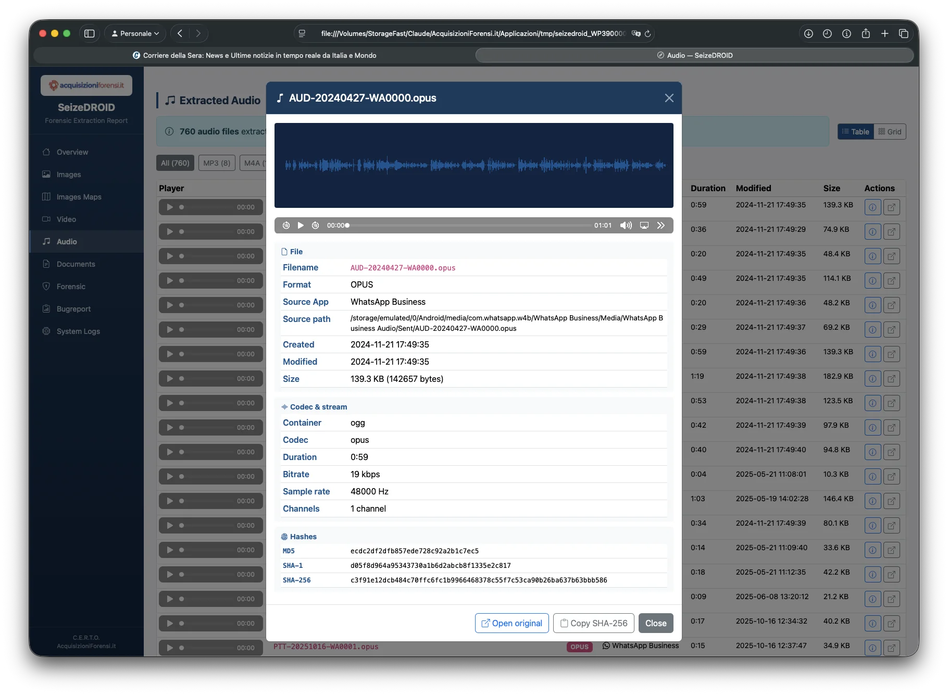Open the Forensic panel from the sidebar
The width and height of the screenshot is (948, 695).
70,286
